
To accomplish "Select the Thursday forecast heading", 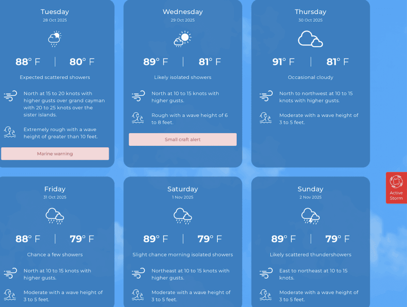I will pos(310,12).
